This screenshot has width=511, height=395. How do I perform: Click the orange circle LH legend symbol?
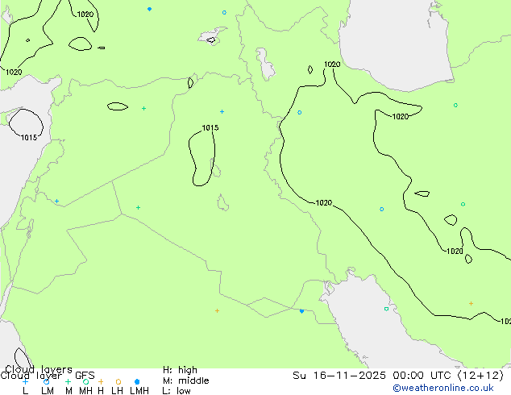point(118,381)
